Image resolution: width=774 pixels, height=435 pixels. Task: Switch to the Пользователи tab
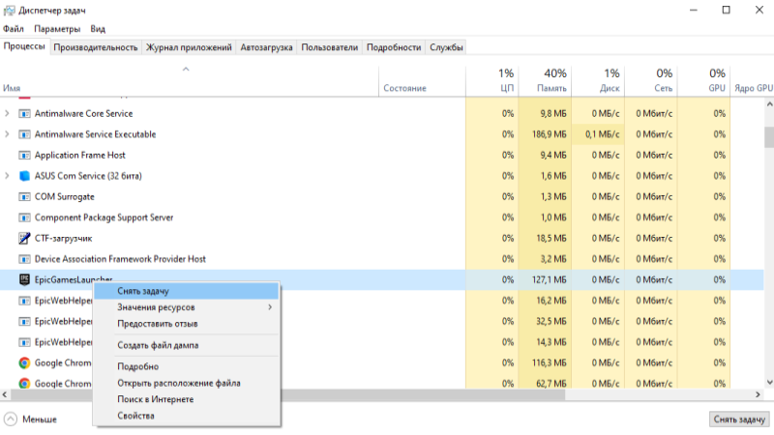(330, 47)
